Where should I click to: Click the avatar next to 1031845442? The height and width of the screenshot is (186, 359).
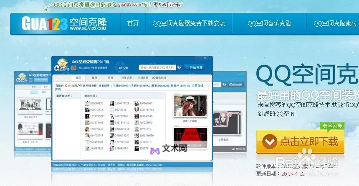tap(112, 123)
